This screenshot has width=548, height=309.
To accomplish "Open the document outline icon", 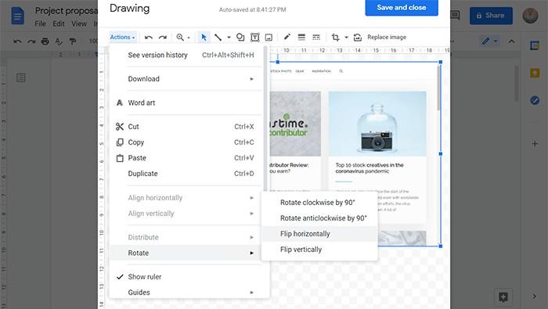I will pyautogui.click(x=21, y=77).
